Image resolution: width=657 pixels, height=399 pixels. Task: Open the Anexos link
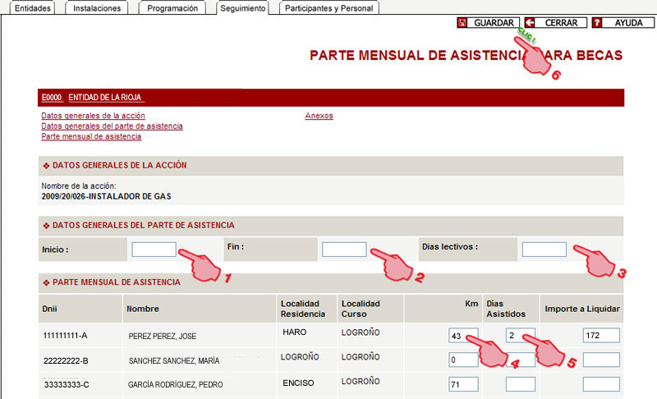pyautogui.click(x=319, y=116)
